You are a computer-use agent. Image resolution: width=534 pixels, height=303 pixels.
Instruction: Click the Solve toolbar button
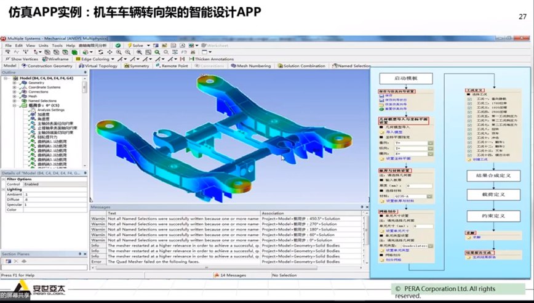pyautogui.click(x=136, y=46)
